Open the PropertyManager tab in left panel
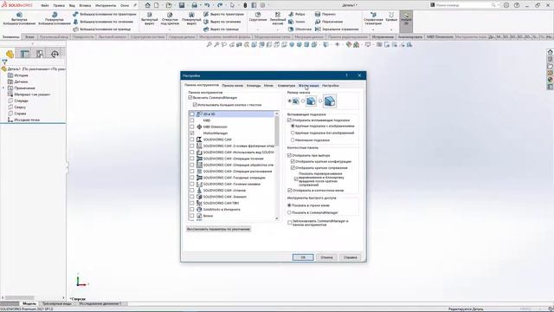This screenshot has width=554, height=312. 25,54
